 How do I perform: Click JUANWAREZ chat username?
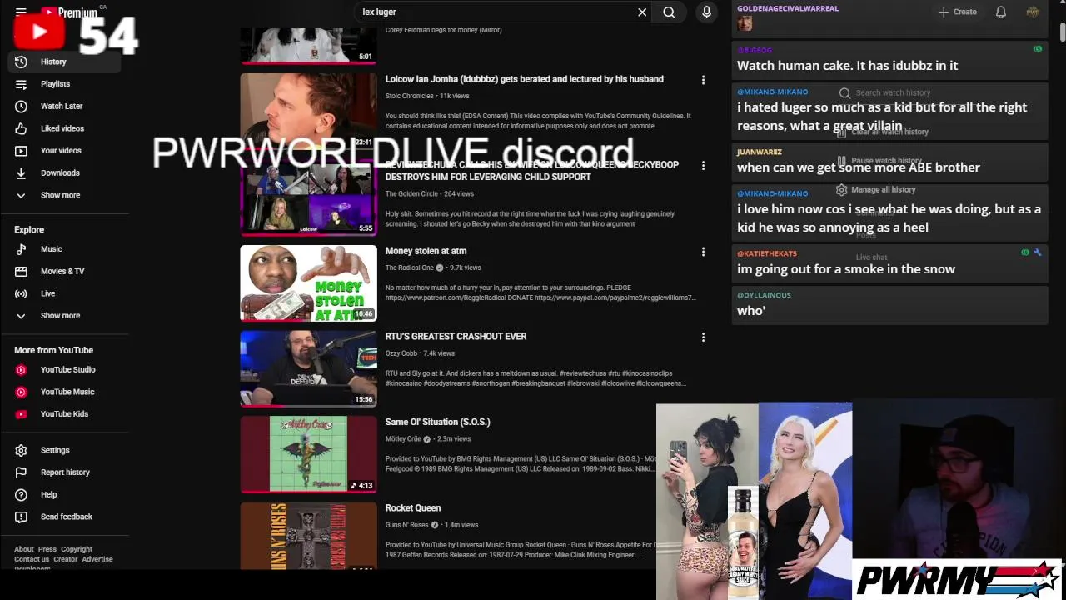(760, 152)
